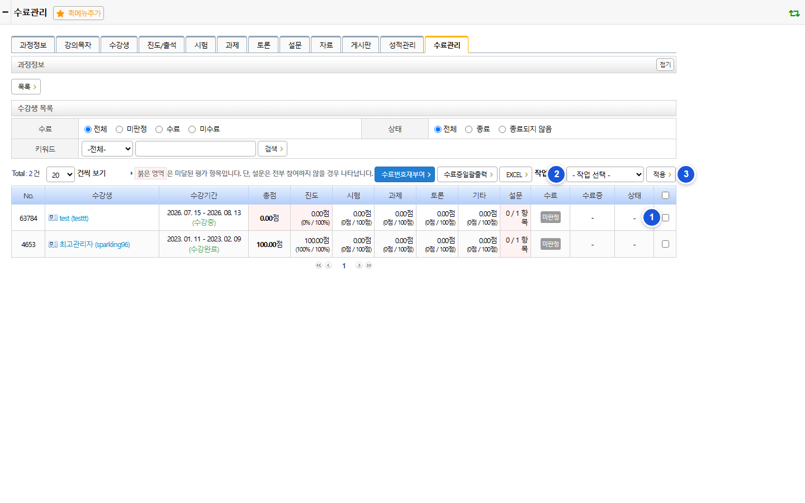Select the 상태 전체 radio button
The height and width of the screenshot is (503, 805).
coord(438,129)
